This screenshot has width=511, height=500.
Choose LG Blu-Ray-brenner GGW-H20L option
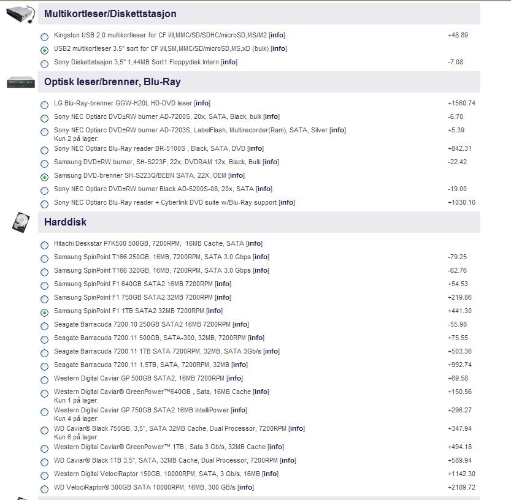[x=44, y=105]
